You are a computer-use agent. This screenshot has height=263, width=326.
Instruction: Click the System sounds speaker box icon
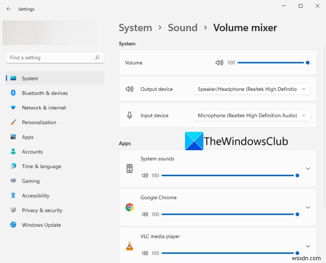[x=129, y=168]
